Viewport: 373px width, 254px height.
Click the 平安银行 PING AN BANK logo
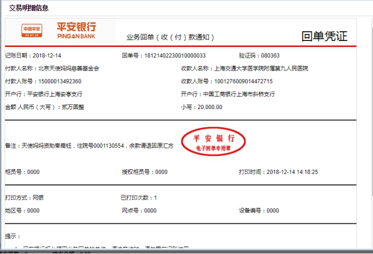point(77,30)
